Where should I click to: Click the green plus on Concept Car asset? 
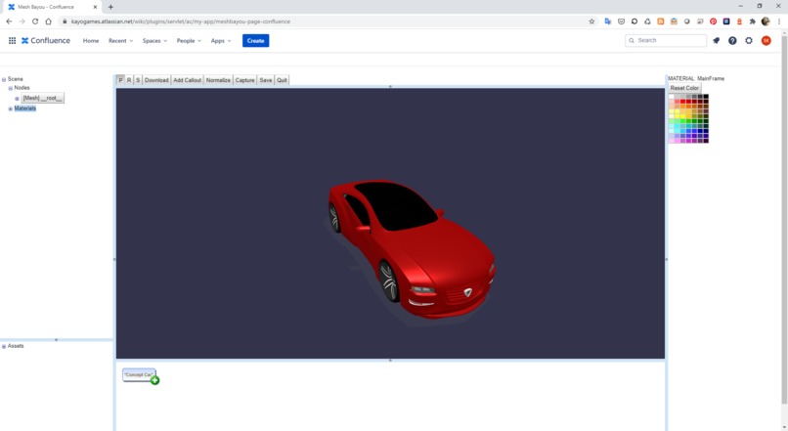(x=154, y=380)
